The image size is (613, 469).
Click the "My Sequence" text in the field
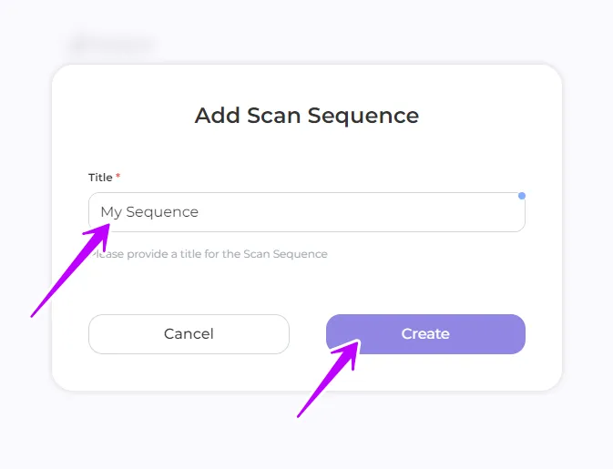(149, 212)
